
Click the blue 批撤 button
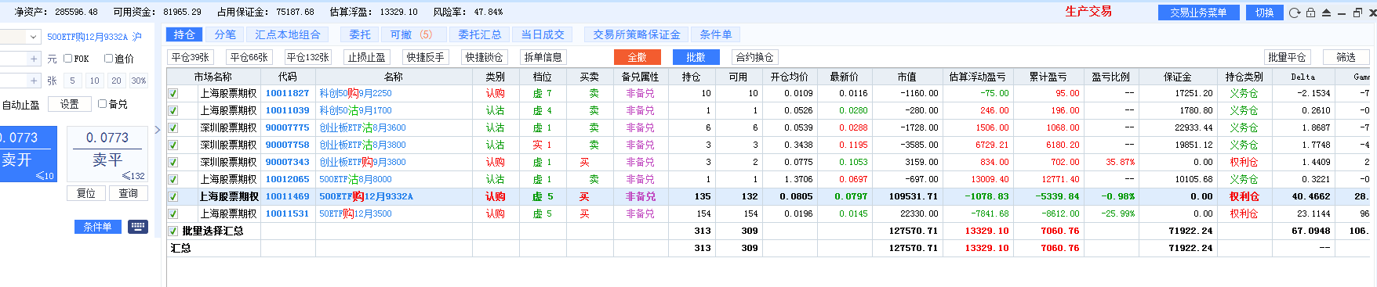click(696, 57)
